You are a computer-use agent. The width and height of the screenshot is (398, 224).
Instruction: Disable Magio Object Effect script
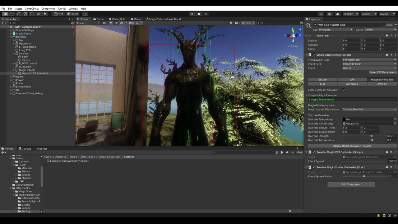[314, 55]
